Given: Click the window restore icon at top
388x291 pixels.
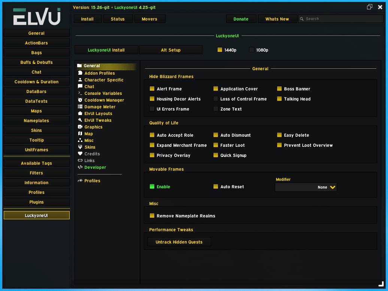Looking at the screenshot, I should point(369,7).
